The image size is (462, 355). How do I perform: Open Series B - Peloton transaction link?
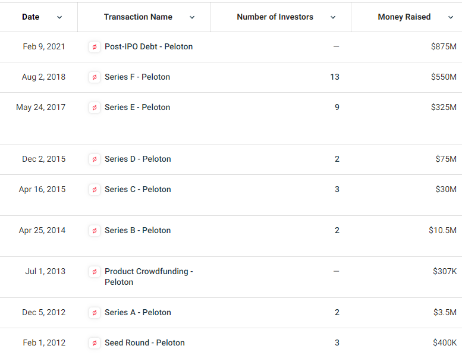pos(137,230)
